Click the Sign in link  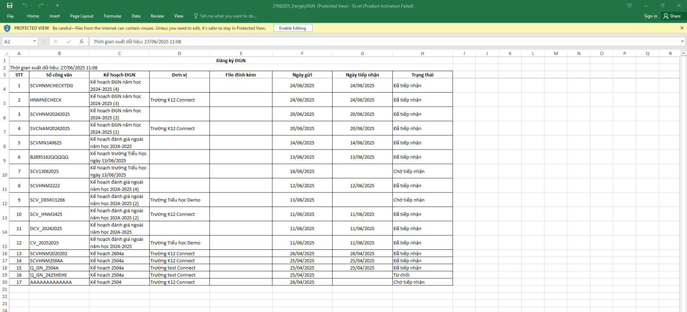[x=651, y=16]
